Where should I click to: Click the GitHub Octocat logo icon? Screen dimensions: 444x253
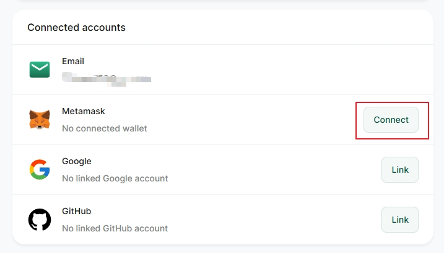tap(40, 220)
